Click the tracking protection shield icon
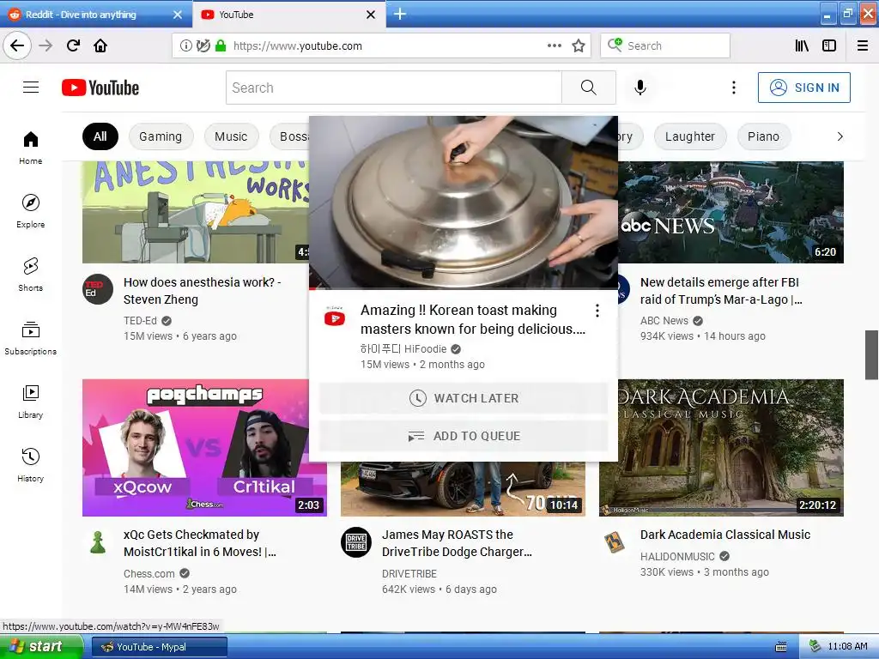The width and height of the screenshot is (879, 659). tap(203, 45)
